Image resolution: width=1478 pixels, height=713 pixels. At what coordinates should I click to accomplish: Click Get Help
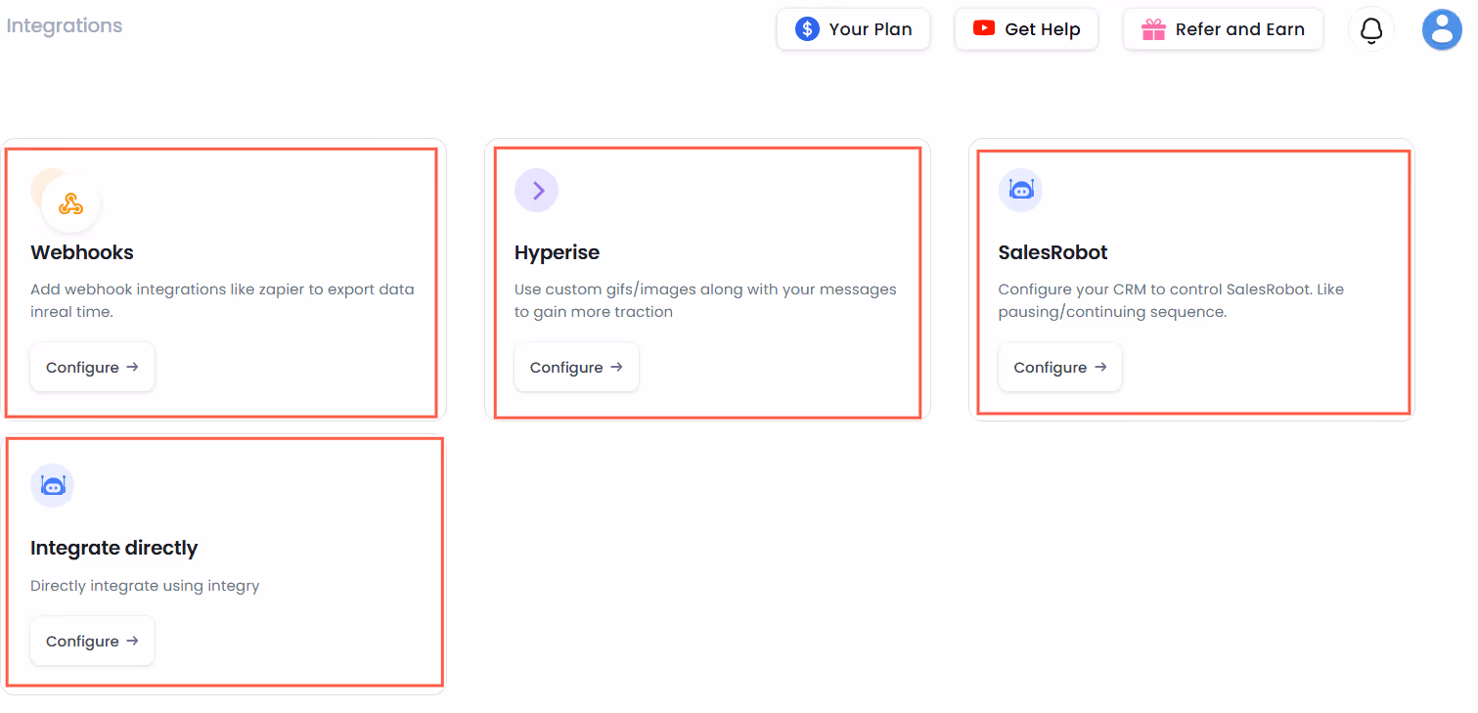(1026, 29)
